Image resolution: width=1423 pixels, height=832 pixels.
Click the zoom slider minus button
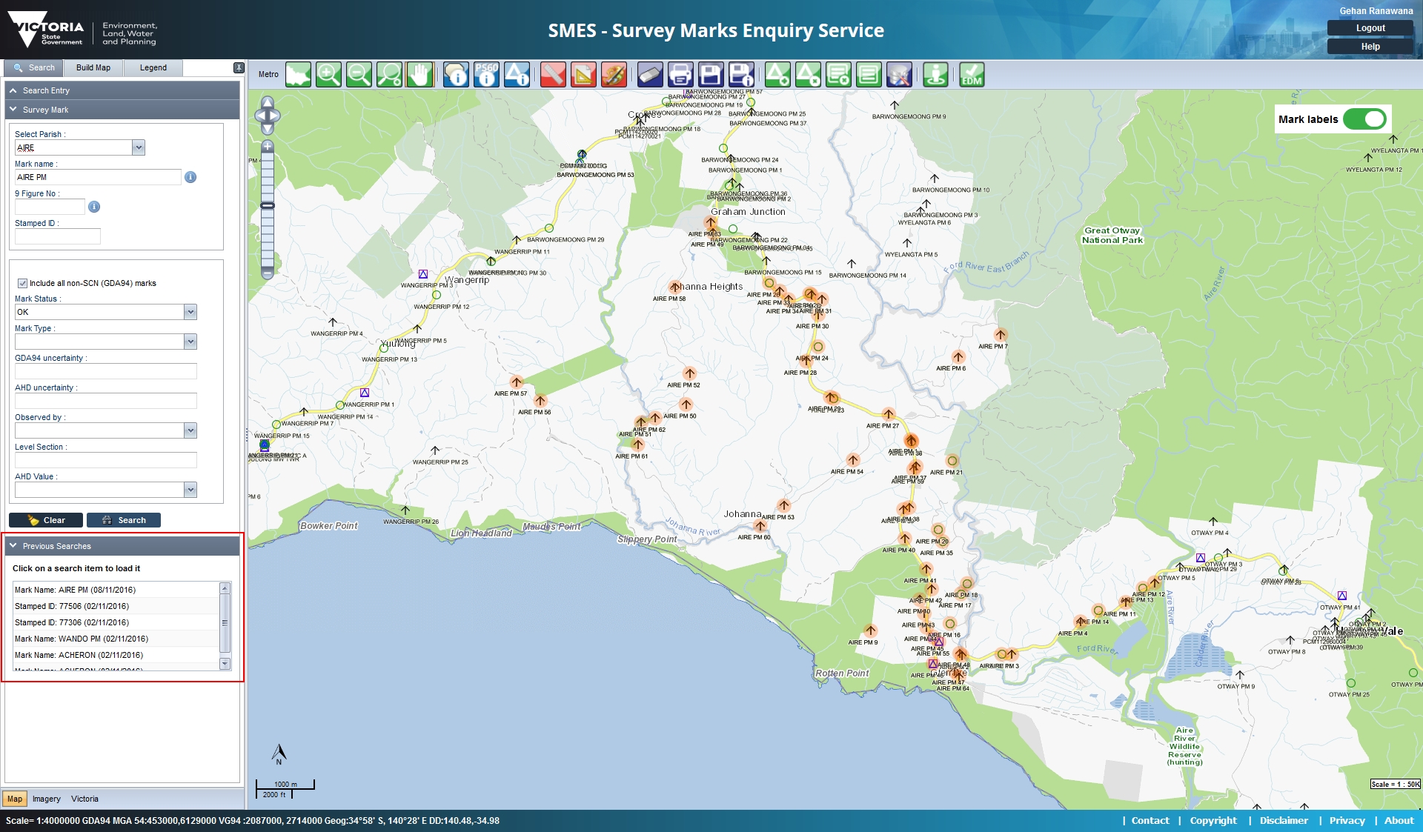[x=268, y=273]
